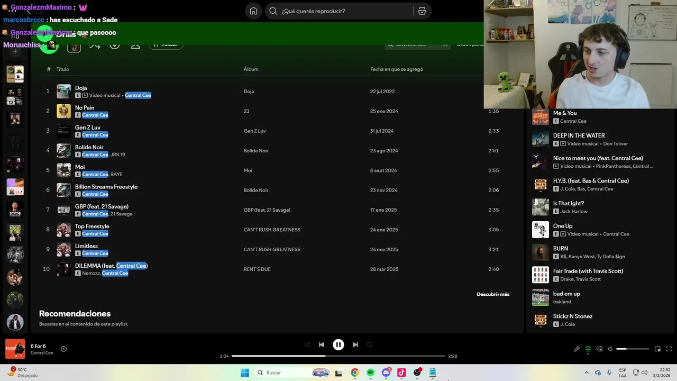Open CAN'T RUSH GREATNESS album for Top Freestyle
Image resolution: width=677 pixels, height=381 pixels.
pos(272,230)
